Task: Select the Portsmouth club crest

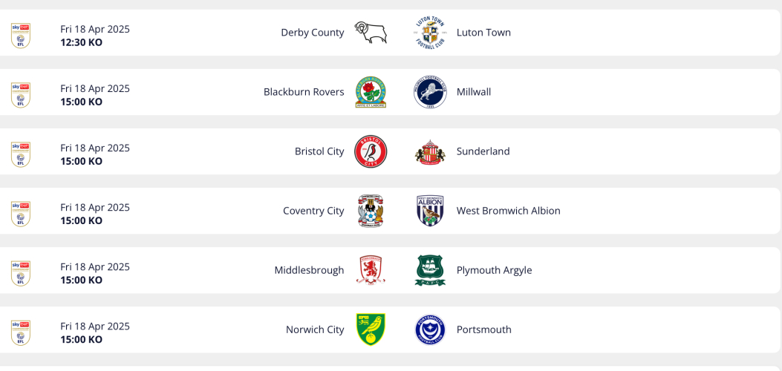Action: pyautogui.click(x=430, y=329)
